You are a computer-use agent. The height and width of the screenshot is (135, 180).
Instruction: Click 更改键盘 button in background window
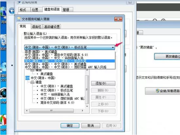(167, 56)
